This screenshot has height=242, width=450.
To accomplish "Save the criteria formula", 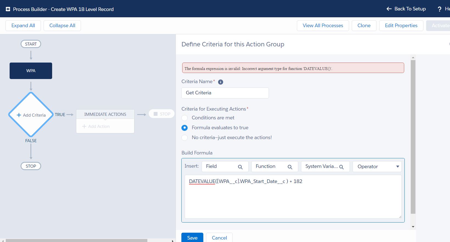I will 192,238.
